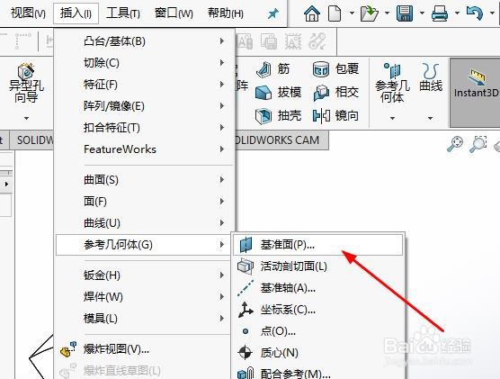The height and width of the screenshot is (379, 500).
Task: Toggle the Instant3D button
Action: click(x=475, y=93)
